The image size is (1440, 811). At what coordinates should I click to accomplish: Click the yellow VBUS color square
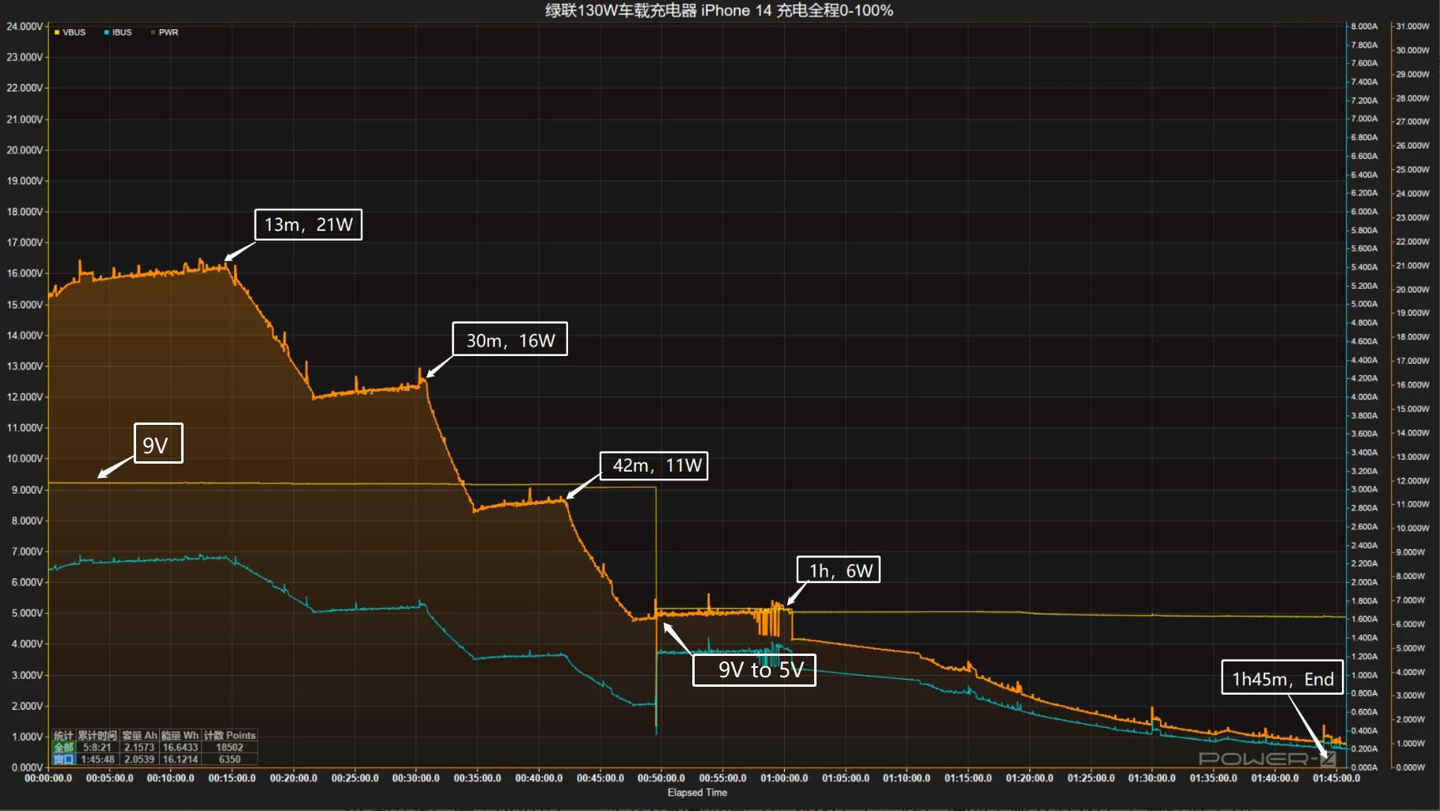point(57,32)
